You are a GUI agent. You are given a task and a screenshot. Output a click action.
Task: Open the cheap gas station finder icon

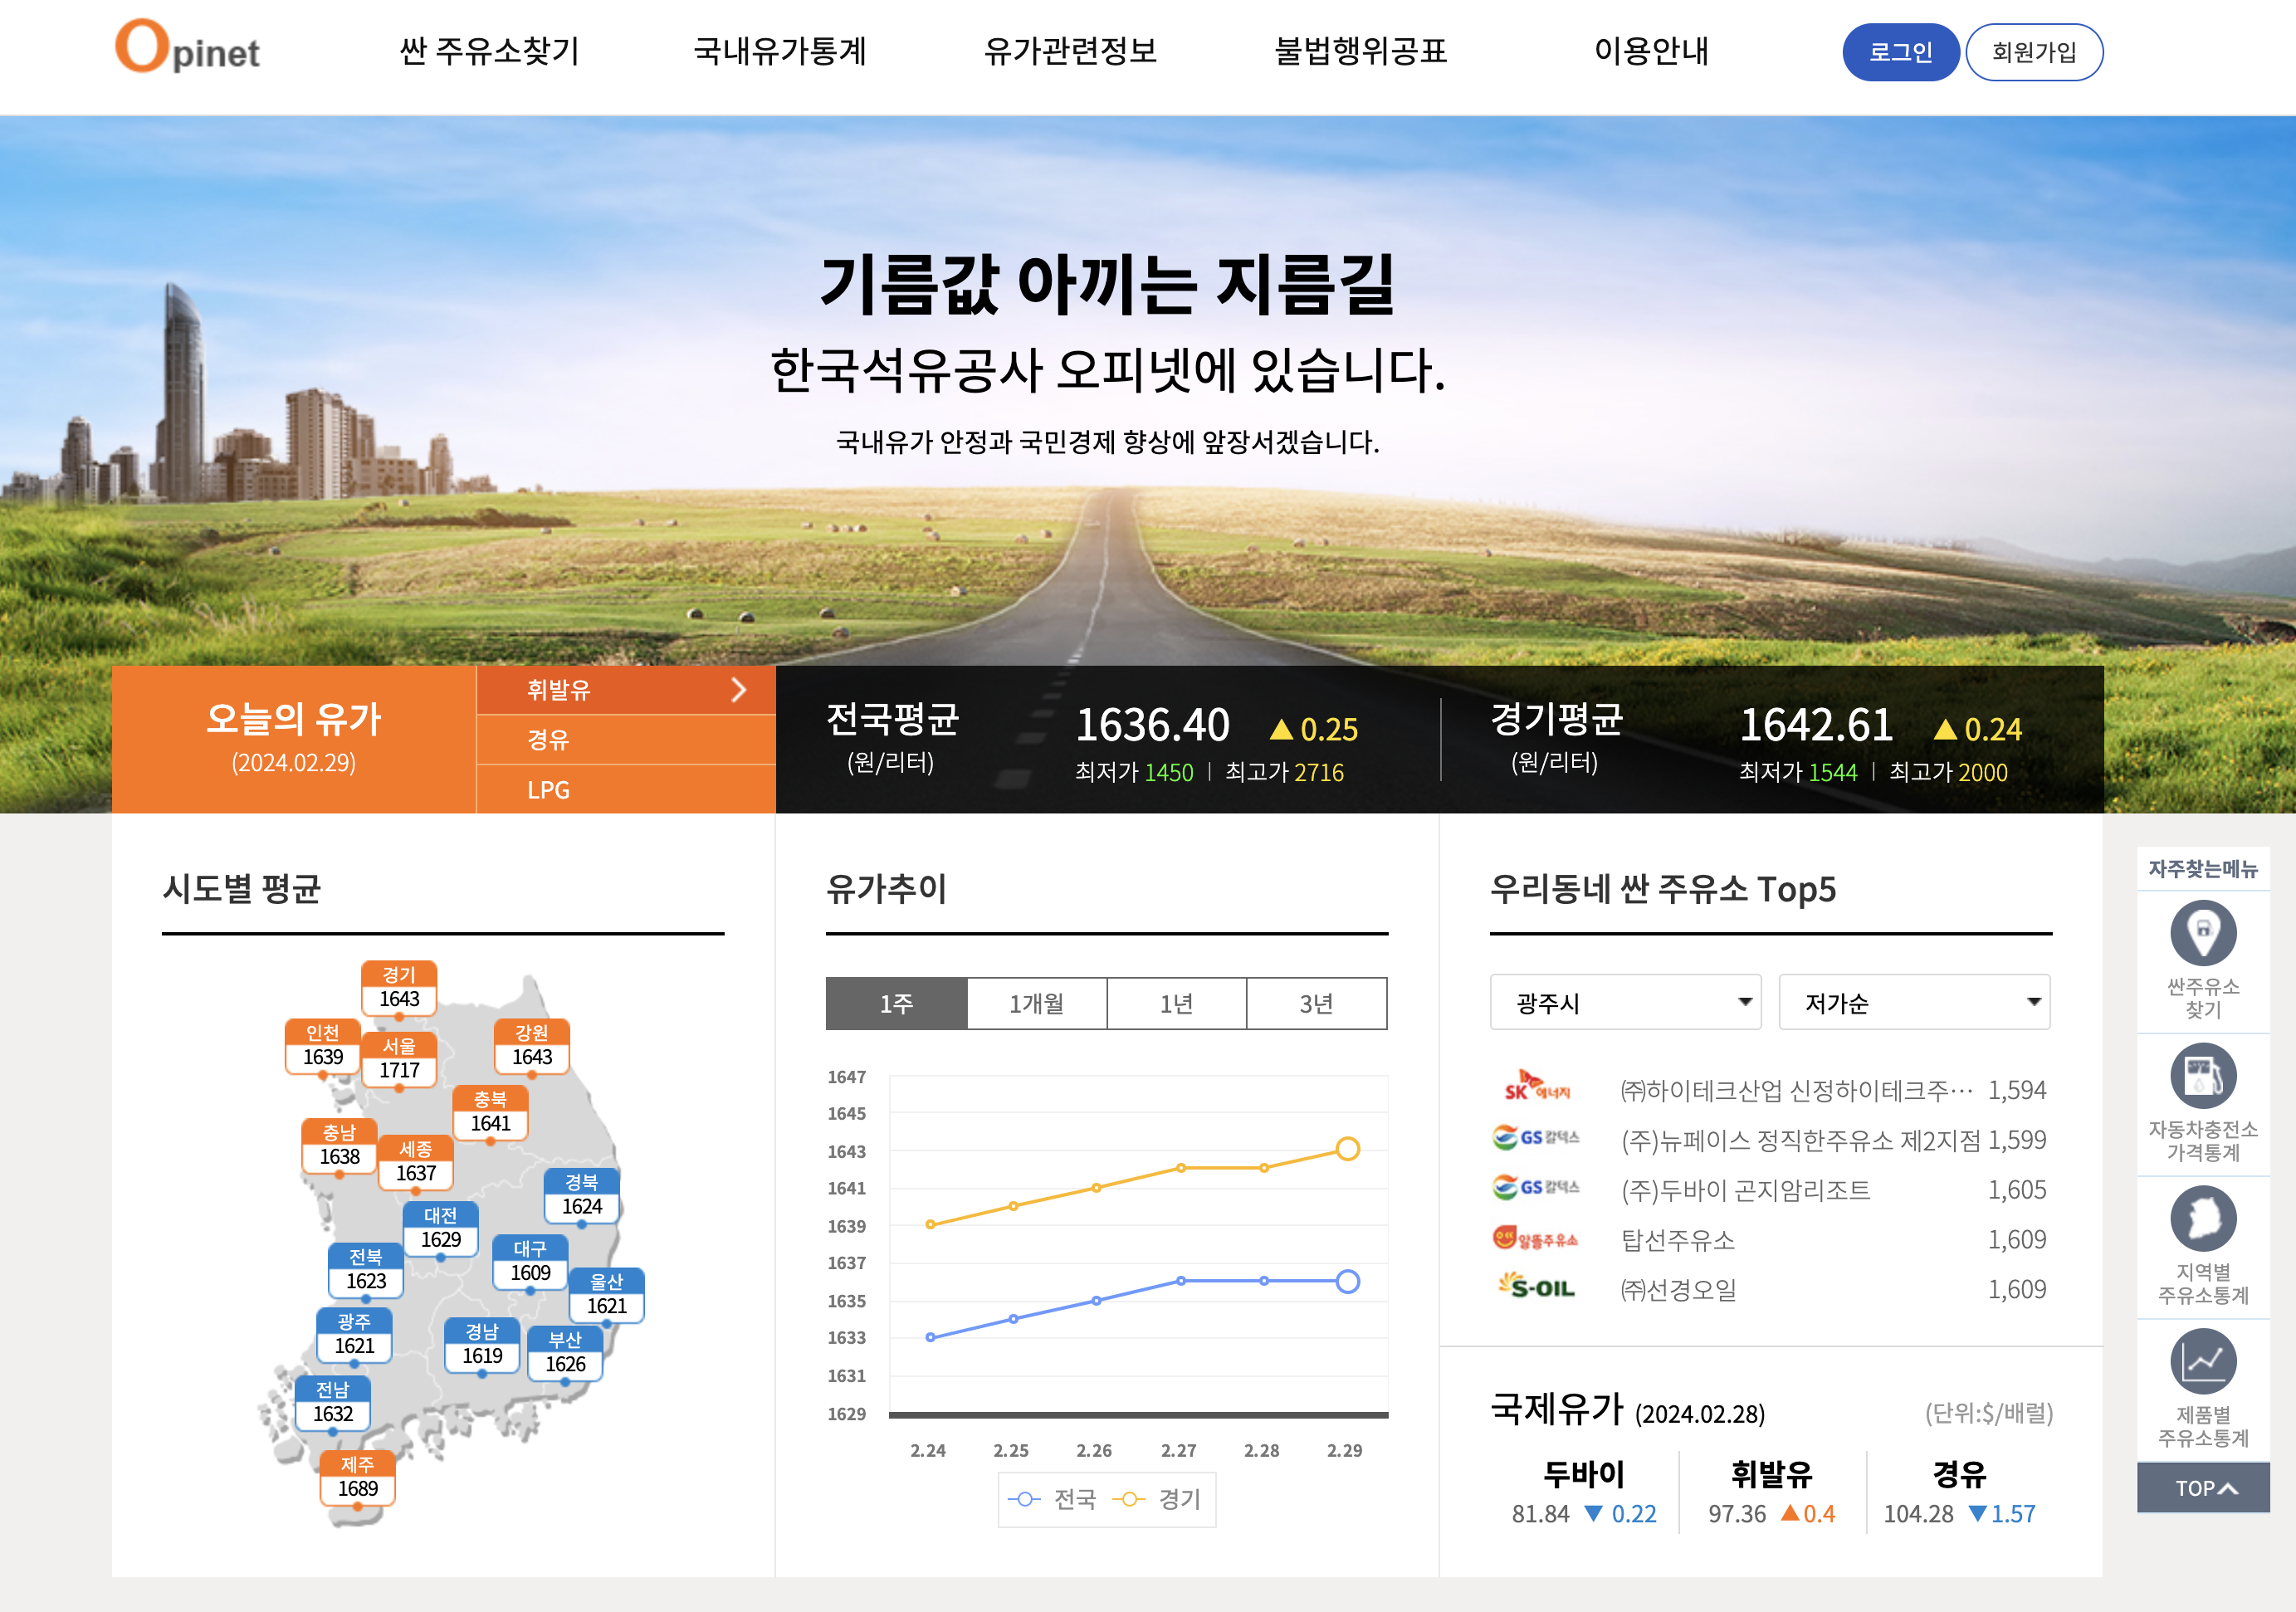pyautogui.click(x=2202, y=933)
